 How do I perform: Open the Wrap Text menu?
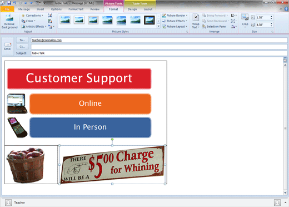tap(196, 21)
